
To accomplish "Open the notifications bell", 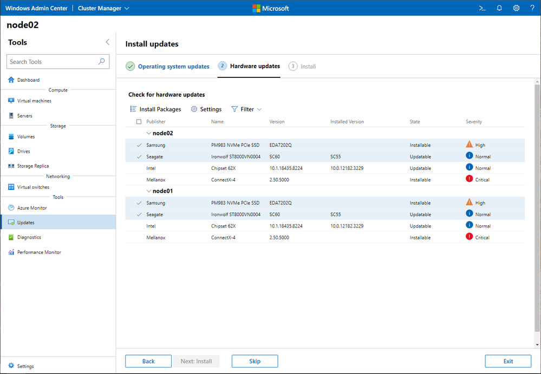I will pos(499,8).
